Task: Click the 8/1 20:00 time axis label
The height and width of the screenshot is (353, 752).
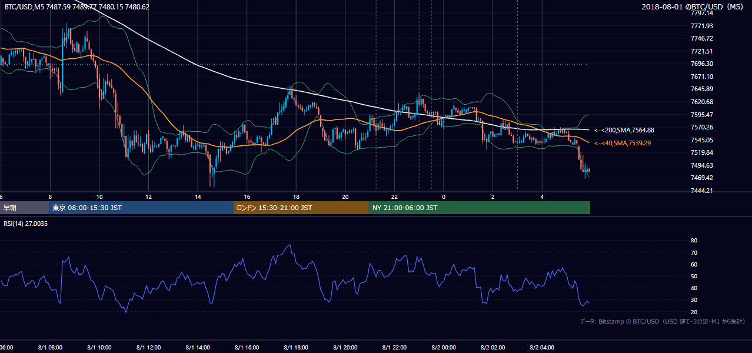Action: click(345, 348)
